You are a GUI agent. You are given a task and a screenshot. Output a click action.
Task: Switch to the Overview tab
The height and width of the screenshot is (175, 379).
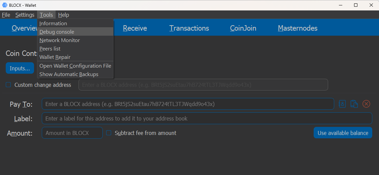click(24, 28)
